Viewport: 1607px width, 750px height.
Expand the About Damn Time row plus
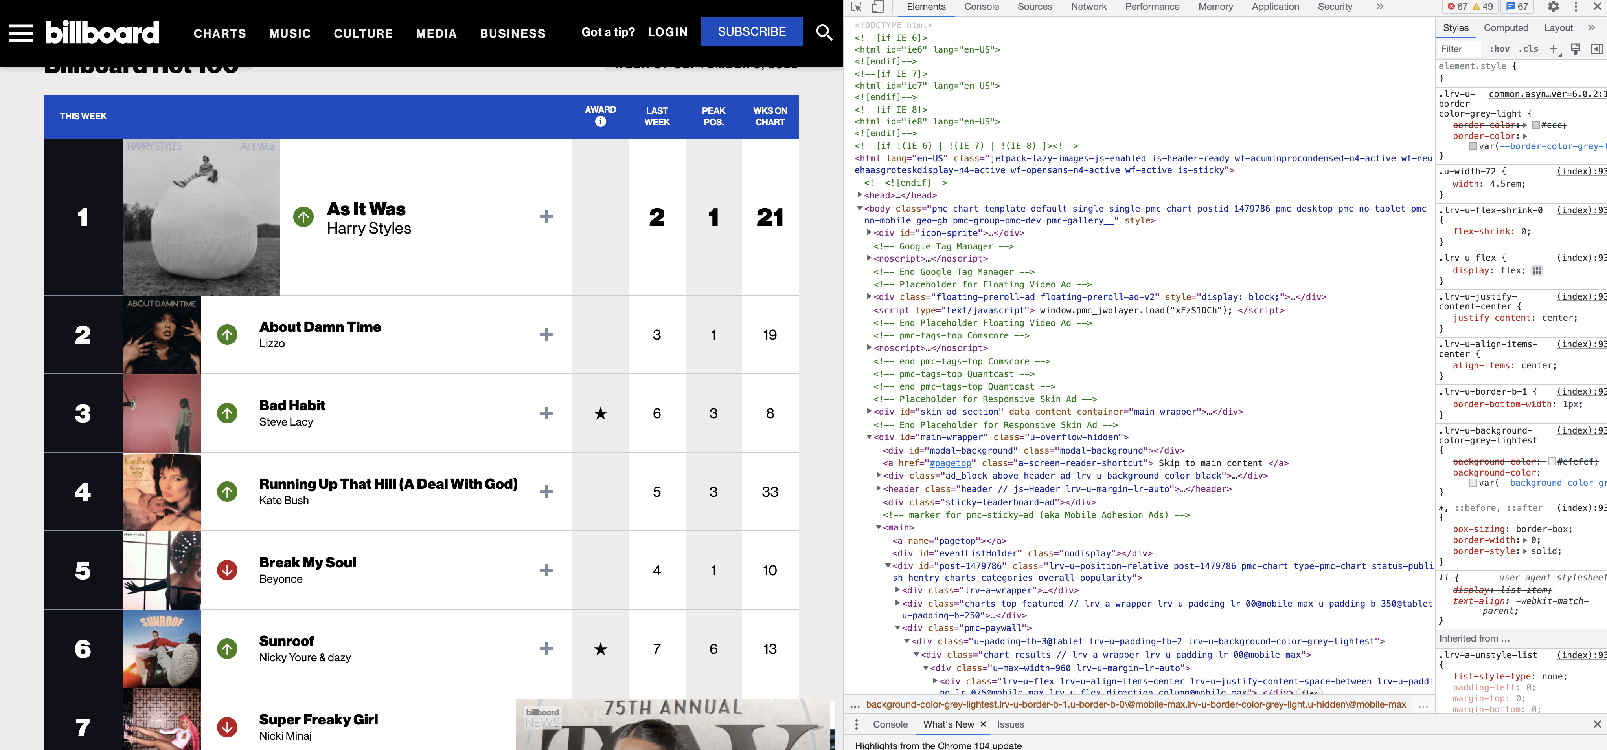click(x=546, y=335)
